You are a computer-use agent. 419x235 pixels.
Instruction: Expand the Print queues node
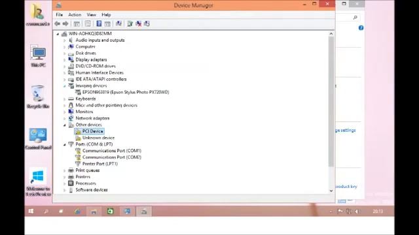pyautogui.click(x=64, y=170)
